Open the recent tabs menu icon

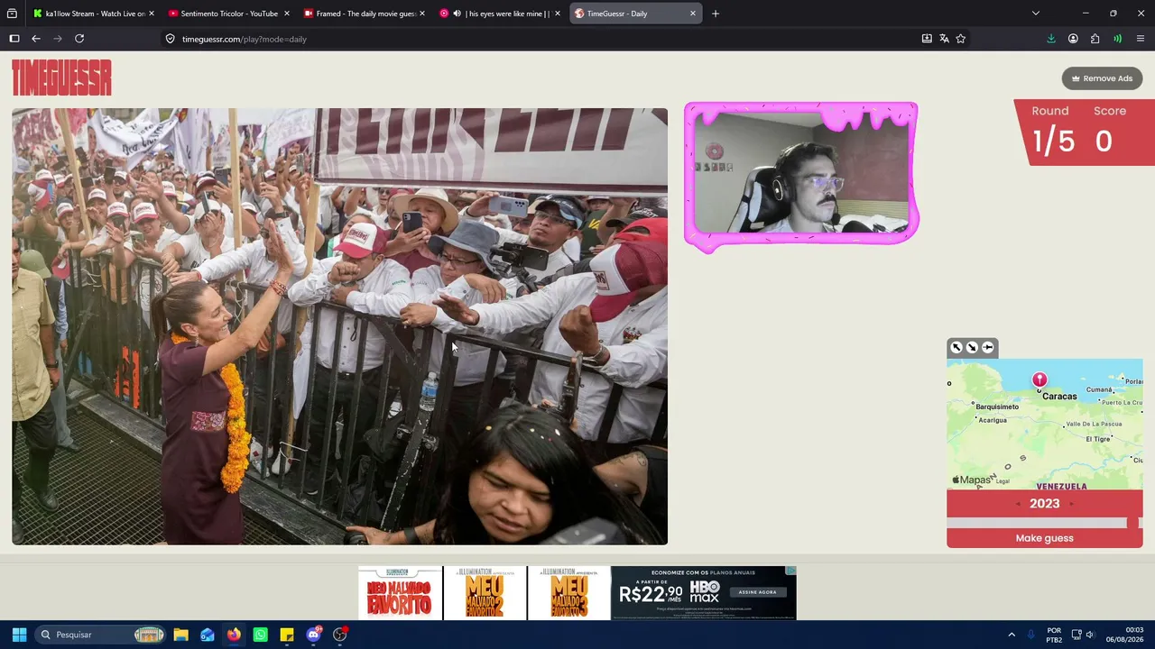pyautogui.click(x=12, y=14)
